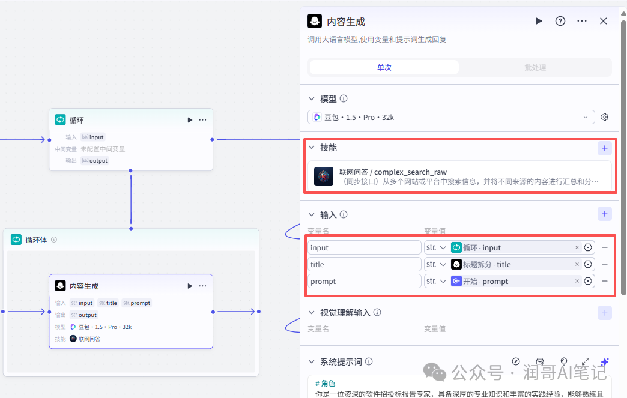The image size is (627, 398).
Task: Clear the 循环 · input variable reference
Action: 577,247
